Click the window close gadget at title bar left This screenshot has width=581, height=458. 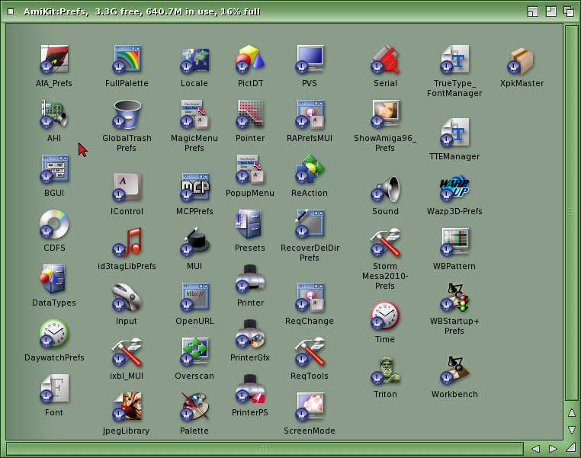click(x=11, y=11)
